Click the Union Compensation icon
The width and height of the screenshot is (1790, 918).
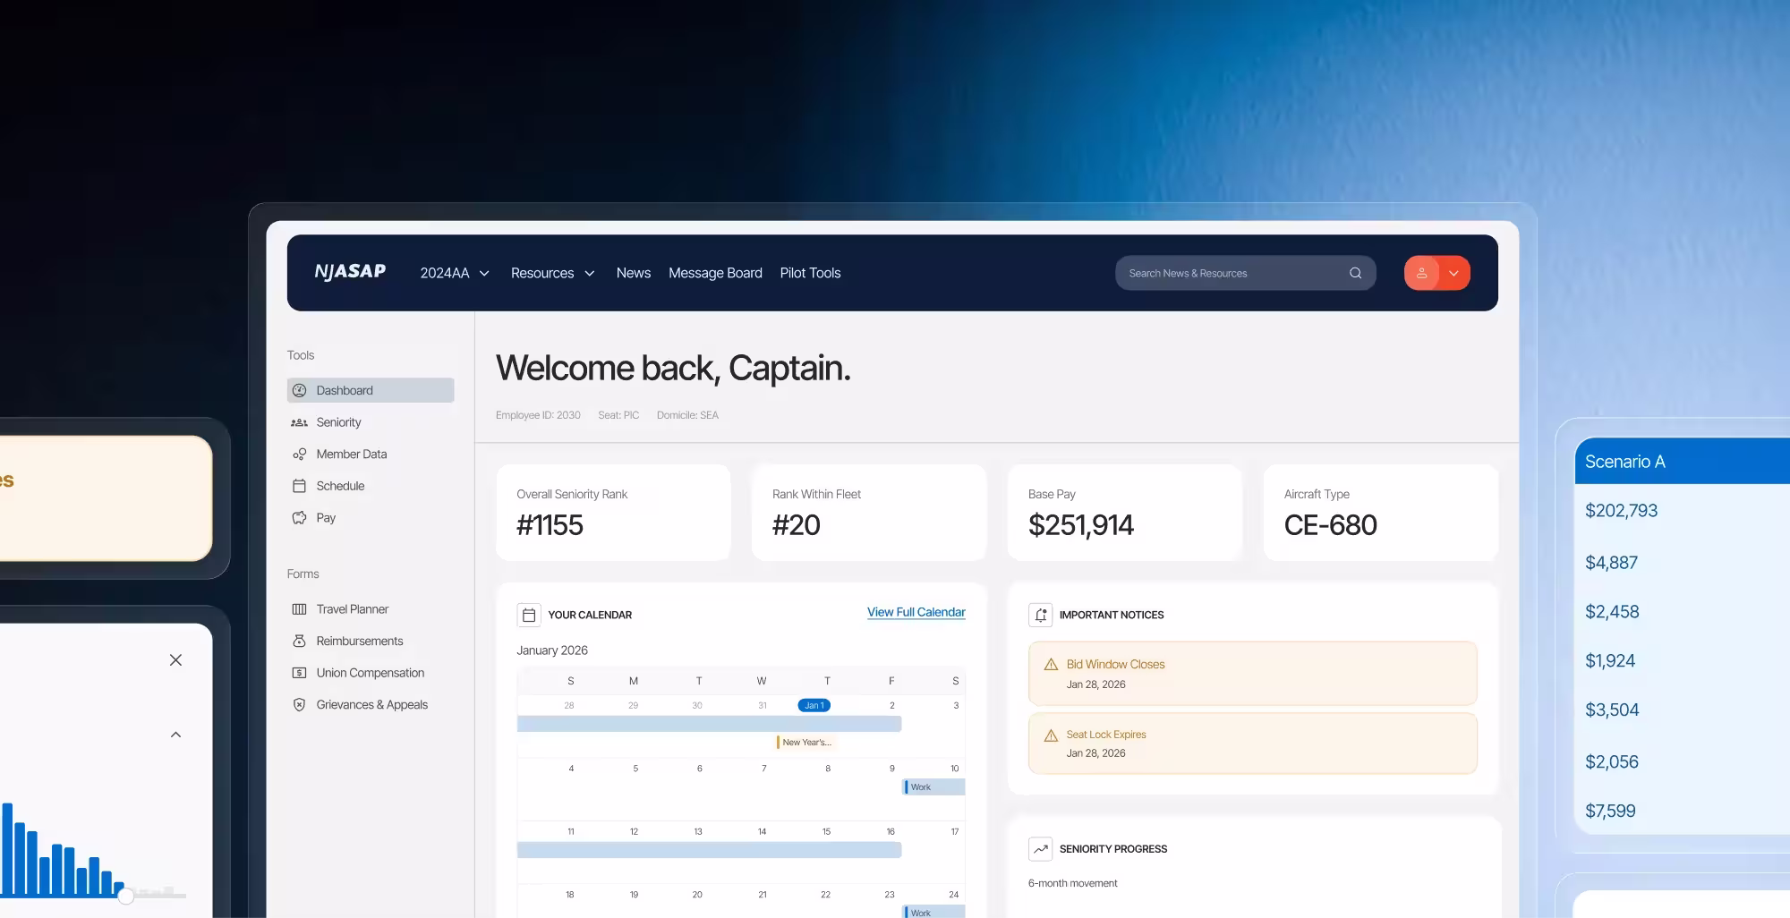(x=299, y=672)
